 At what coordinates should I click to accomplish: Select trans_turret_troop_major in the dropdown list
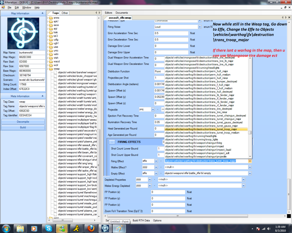206,129
